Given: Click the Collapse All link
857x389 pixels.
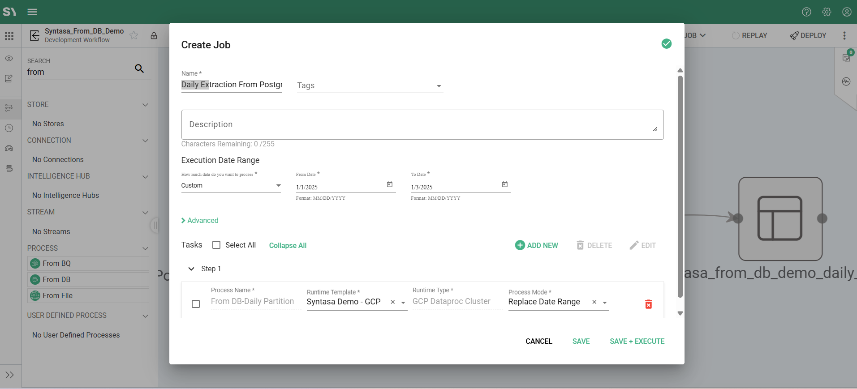Looking at the screenshot, I should click(288, 245).
